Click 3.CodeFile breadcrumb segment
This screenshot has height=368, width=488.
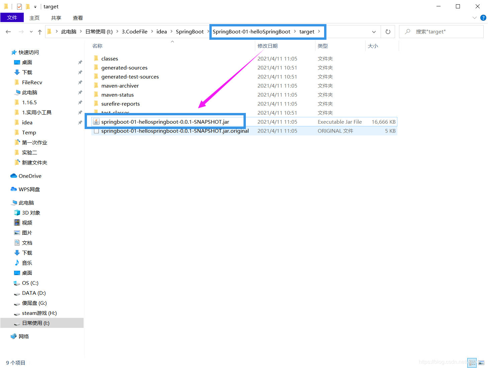134,32
